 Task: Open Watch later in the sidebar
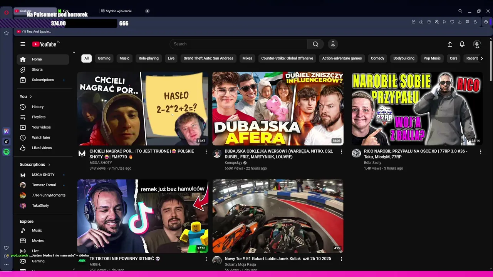43,138
